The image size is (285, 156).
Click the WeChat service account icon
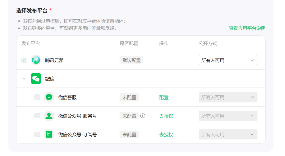coord(49,116)
